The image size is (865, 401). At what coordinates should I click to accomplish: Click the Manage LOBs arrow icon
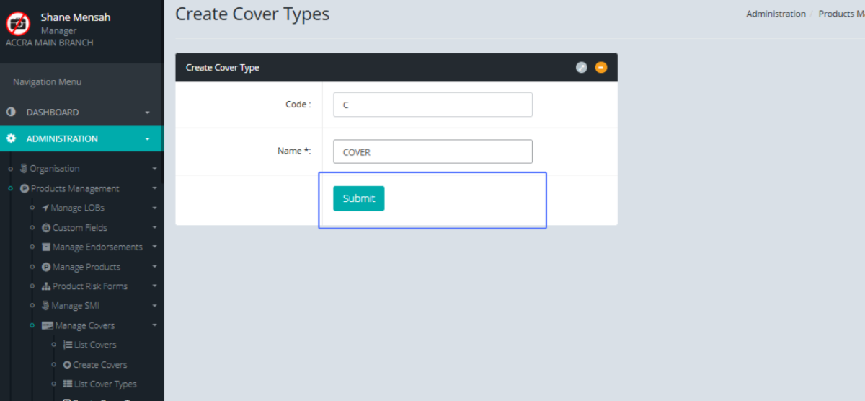click(x=45, y=208)
